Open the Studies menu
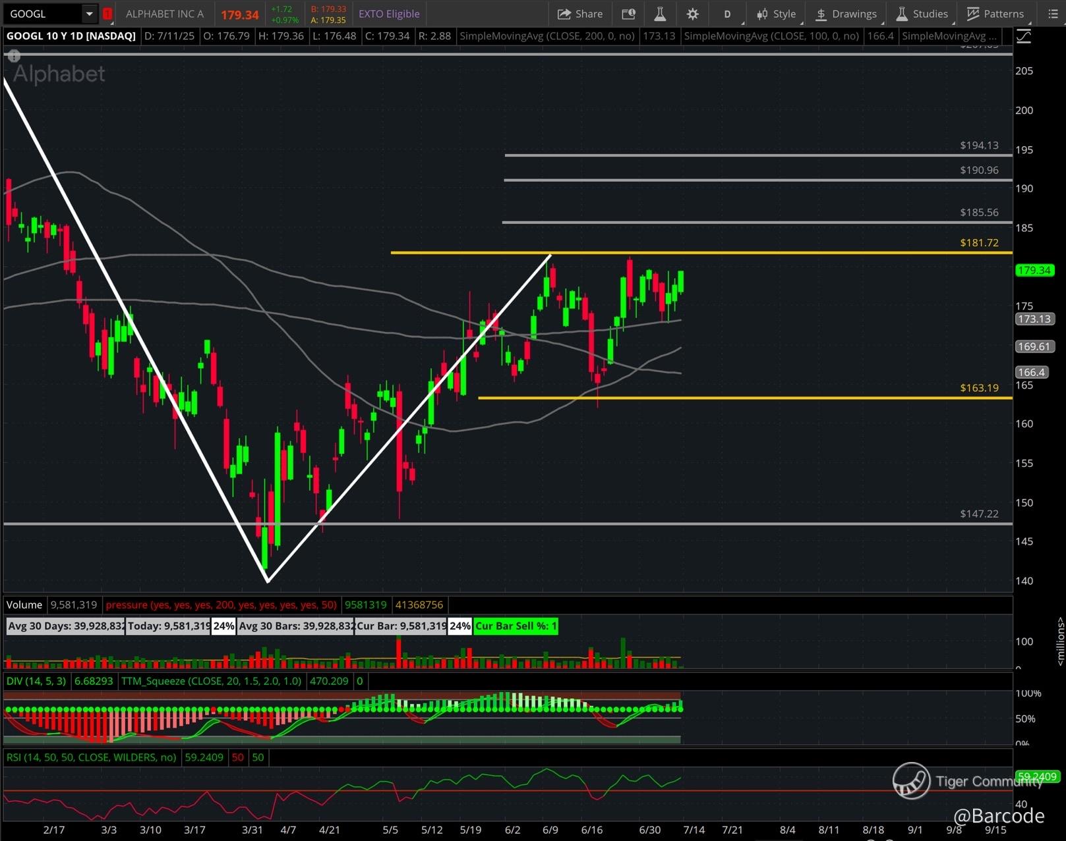This screenshot has height=841, width=1066. [x=922, y=14]
